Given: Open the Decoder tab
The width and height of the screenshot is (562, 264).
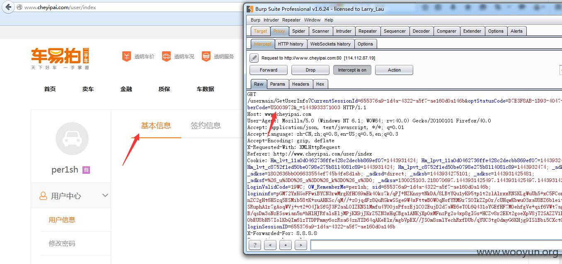Looking at the screenshot, I should [421, 31].
